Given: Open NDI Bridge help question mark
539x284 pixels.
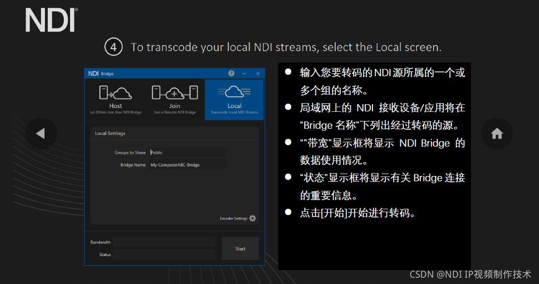Looking at the screenshot, I should point(231,73).
